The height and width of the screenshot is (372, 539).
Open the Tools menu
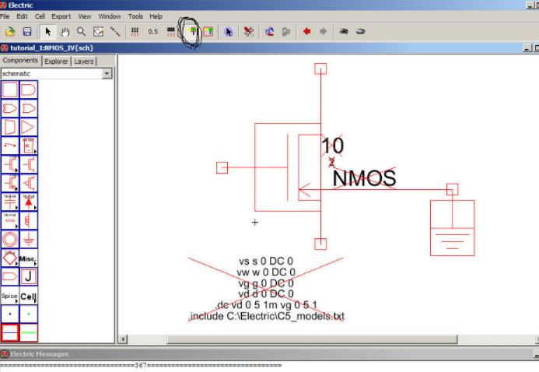[x=136, y=16]
